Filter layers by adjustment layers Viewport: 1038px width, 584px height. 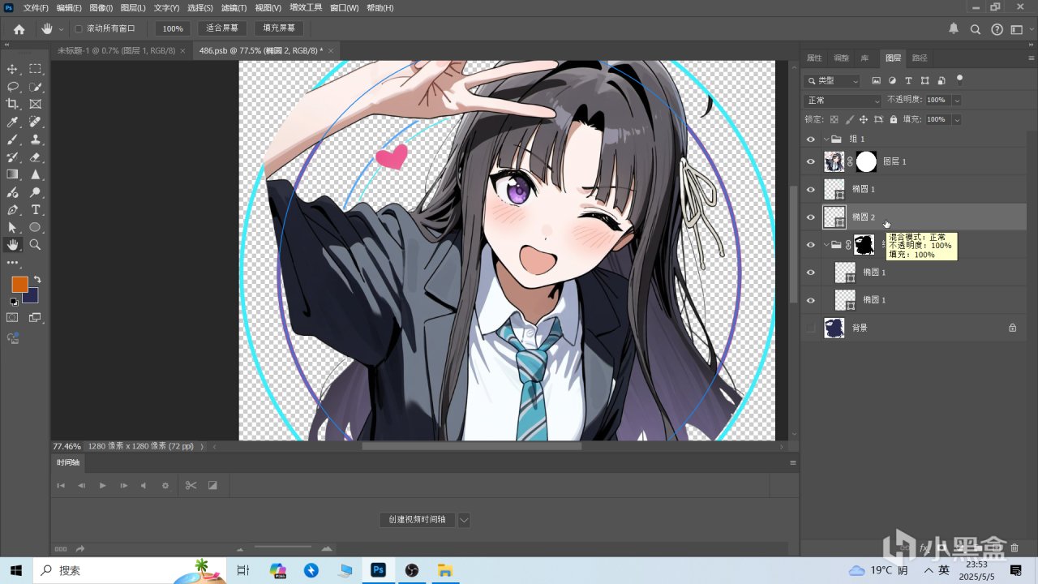pyautogui.click(x=892, y=80)
